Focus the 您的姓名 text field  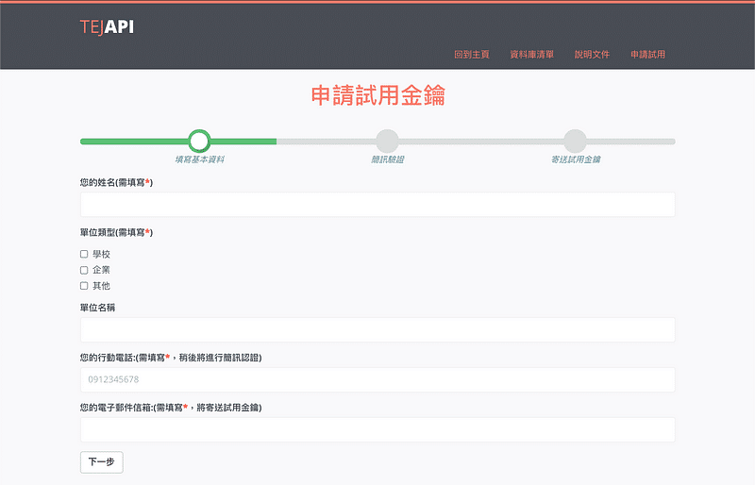pos(377,205)
